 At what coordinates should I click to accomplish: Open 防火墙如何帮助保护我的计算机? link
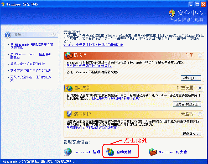89,66
